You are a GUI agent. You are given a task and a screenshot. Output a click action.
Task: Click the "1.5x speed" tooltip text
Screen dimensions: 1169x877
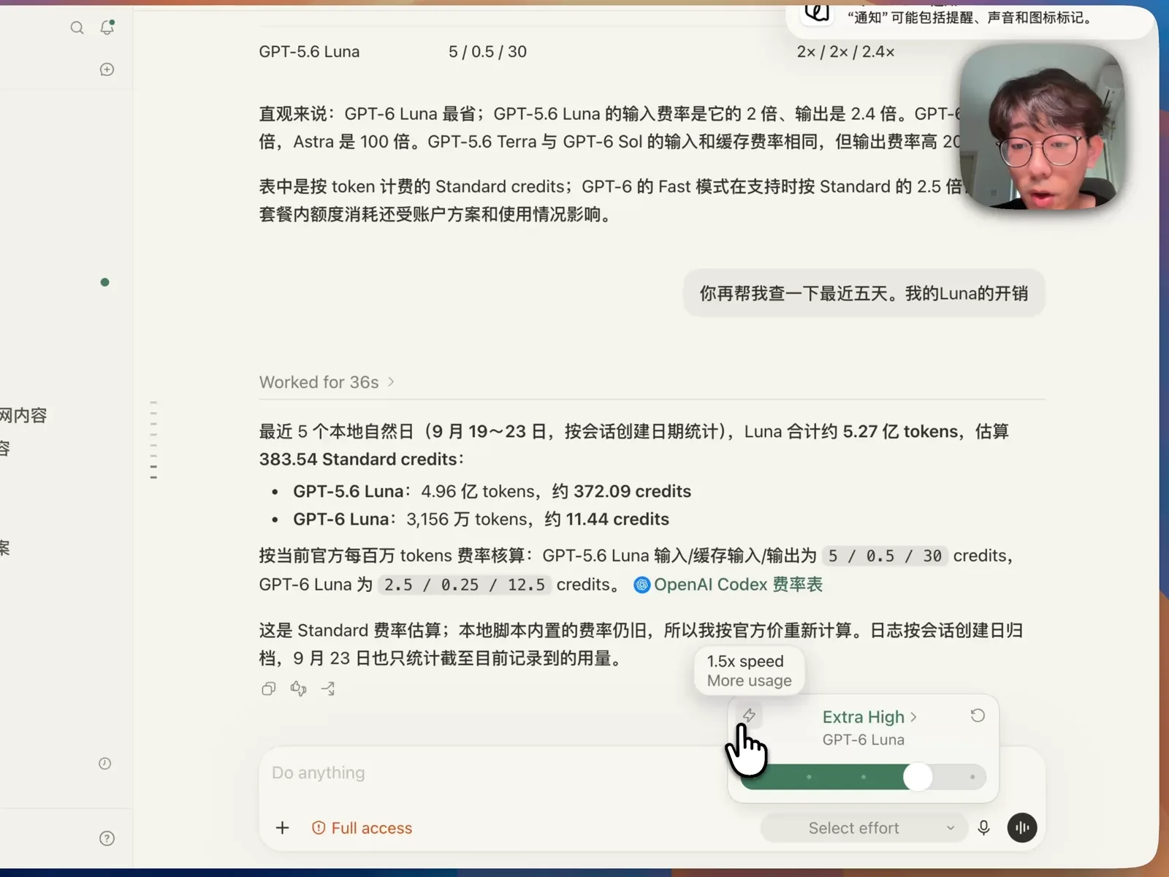(x=745, y=661)
